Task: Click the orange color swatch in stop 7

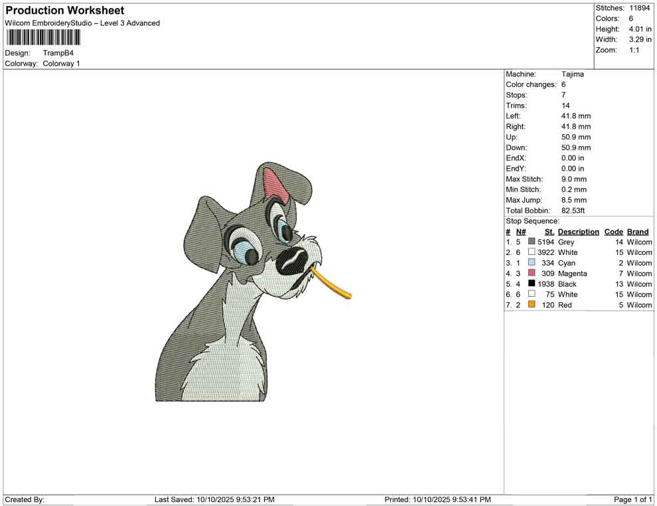Action: [x=532, y=304]
